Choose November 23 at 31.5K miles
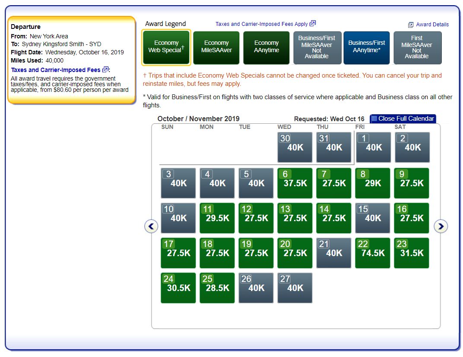Image resolution: width=463 pixels, height=357 pixels. click(x=412, y=253)
